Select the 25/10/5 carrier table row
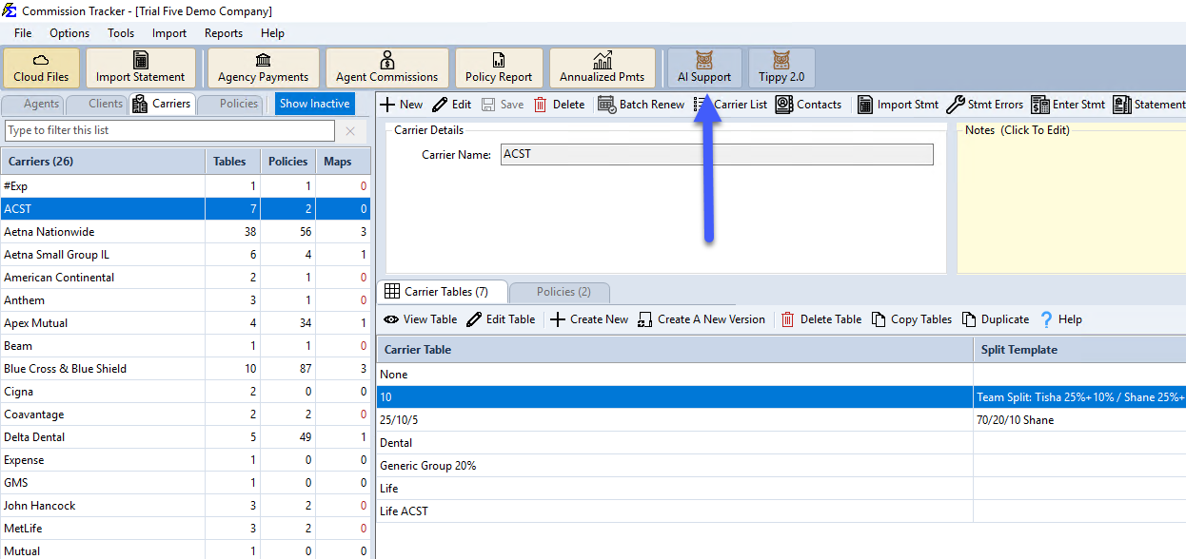Viewport: 1186px width, 559px height. 781,420
